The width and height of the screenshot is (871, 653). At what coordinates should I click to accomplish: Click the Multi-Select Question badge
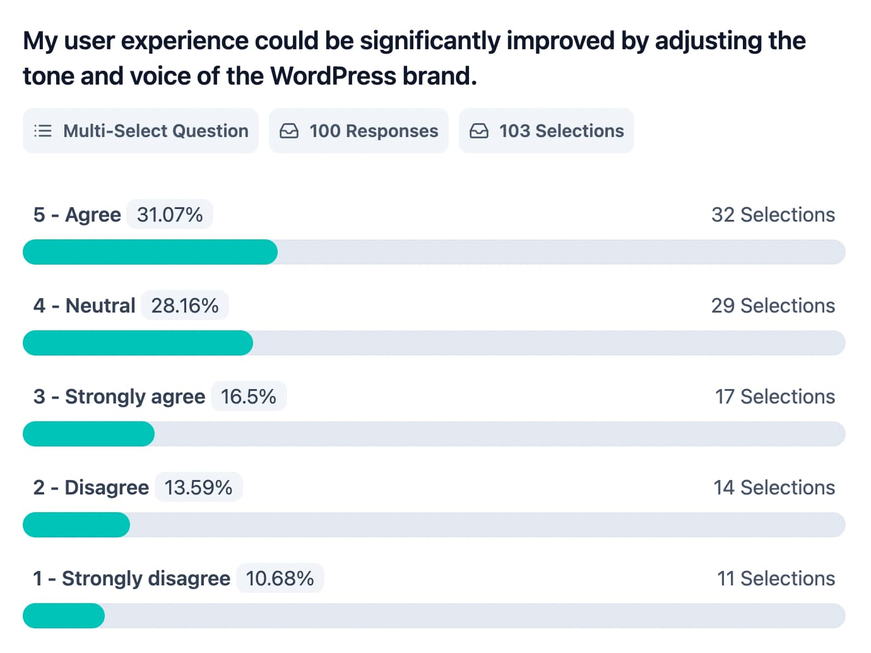coord(141,131)
